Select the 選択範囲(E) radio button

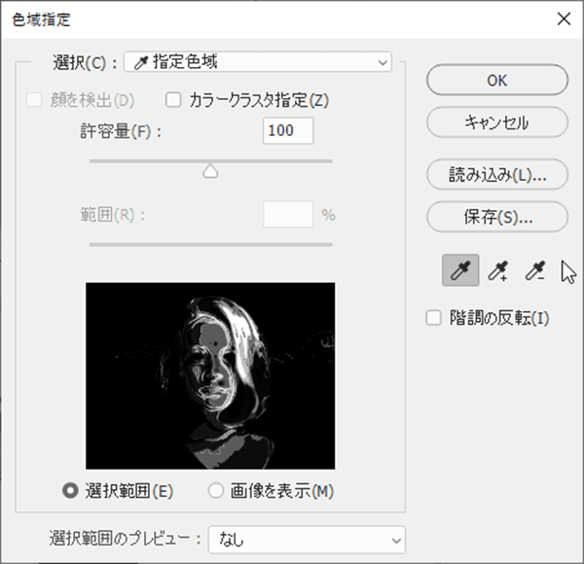pyautogui.click(x=70, y=491)
